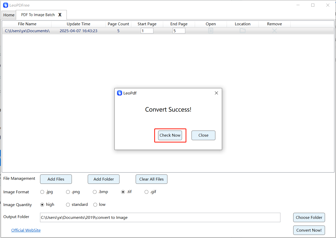
Task: Click the LeoPDFree app logo icon
Action: click(x=6, y=5)
